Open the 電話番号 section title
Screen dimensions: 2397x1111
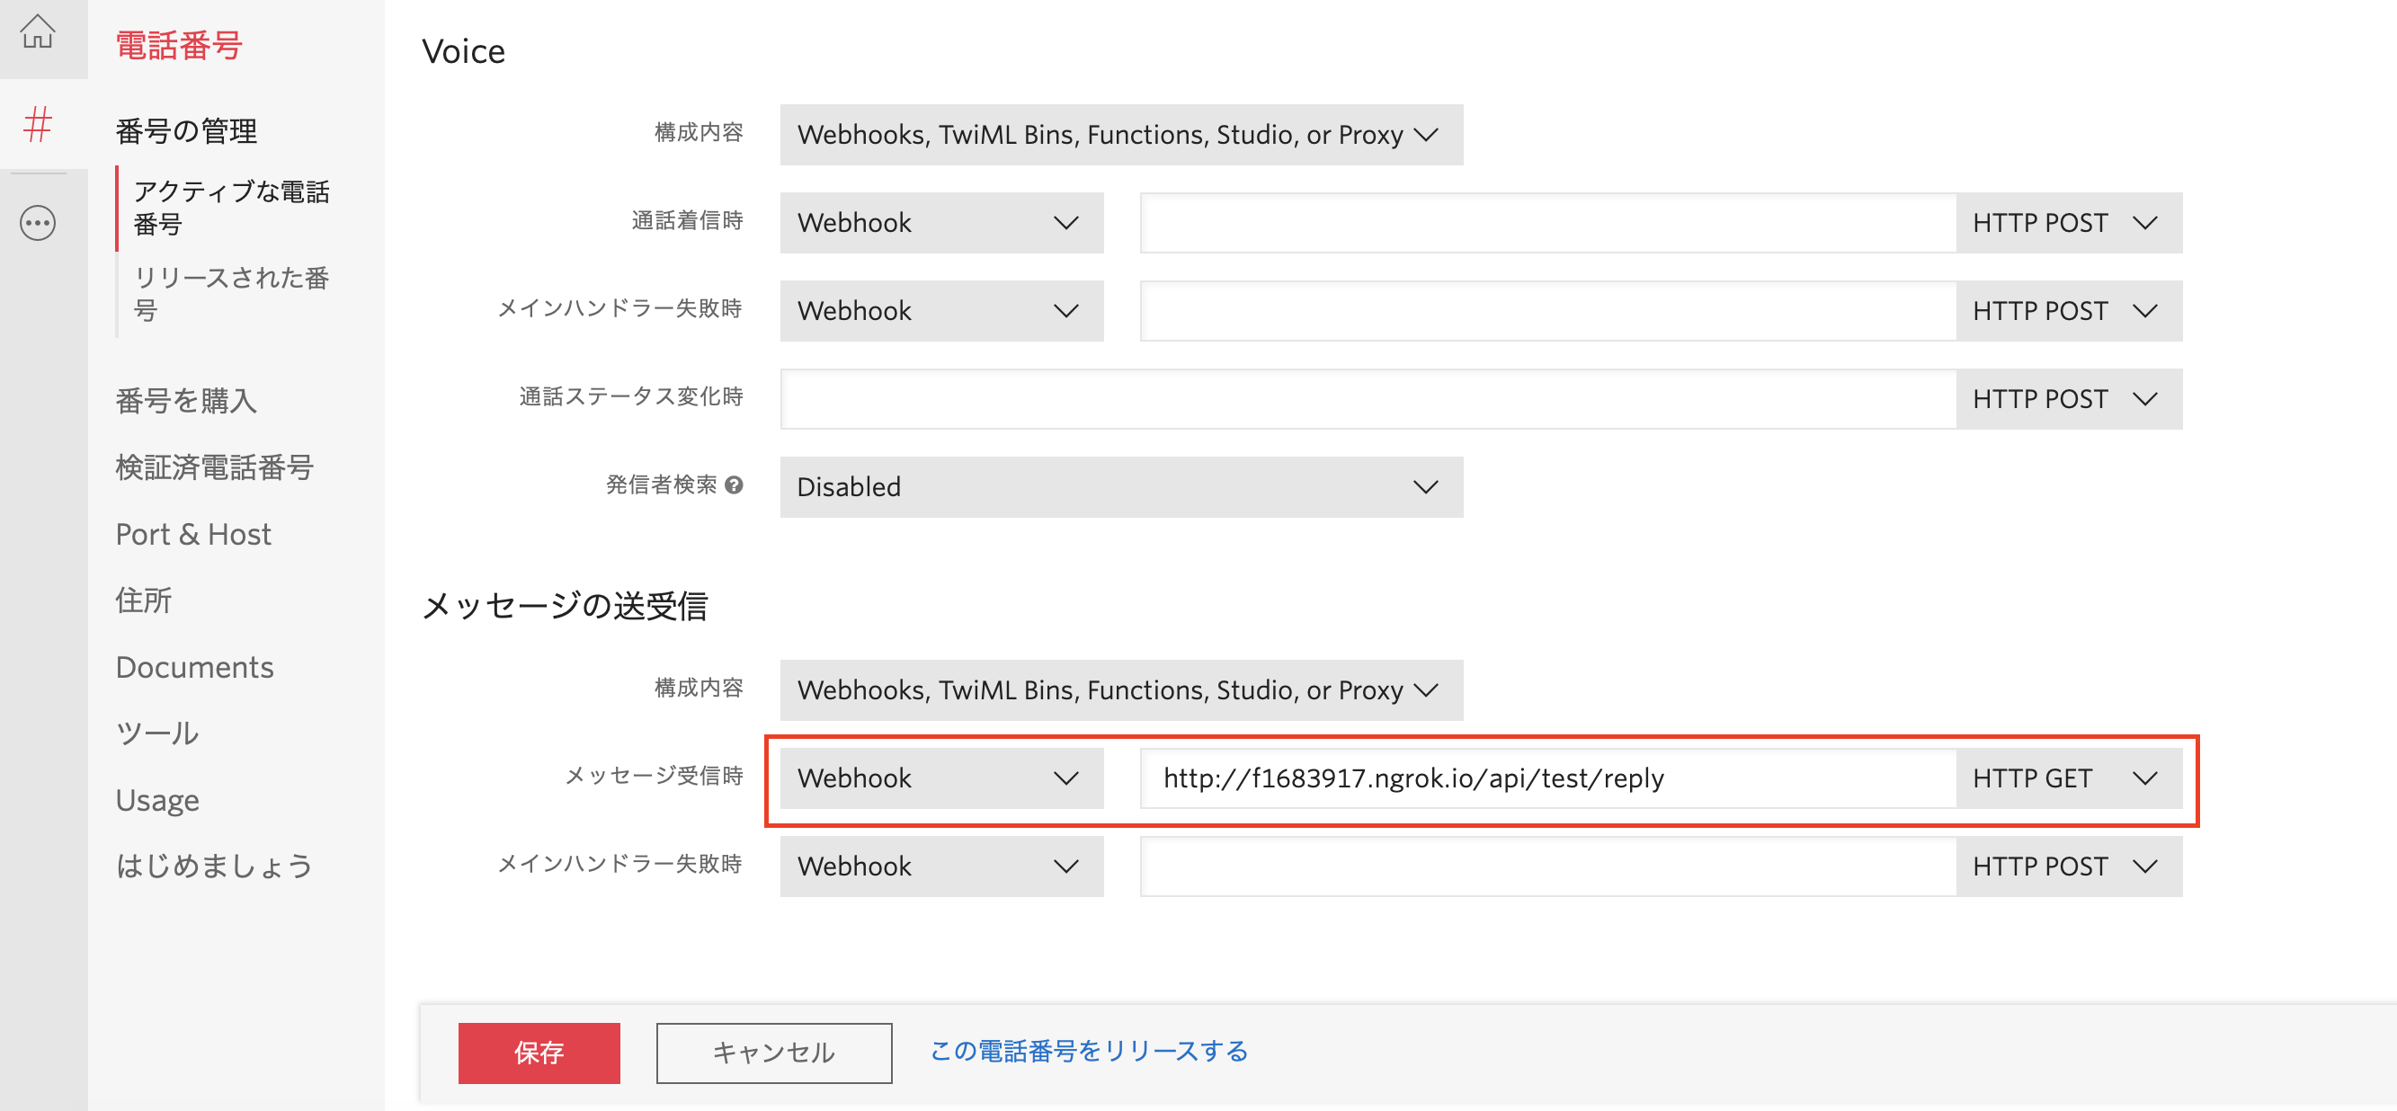[179, 45]
